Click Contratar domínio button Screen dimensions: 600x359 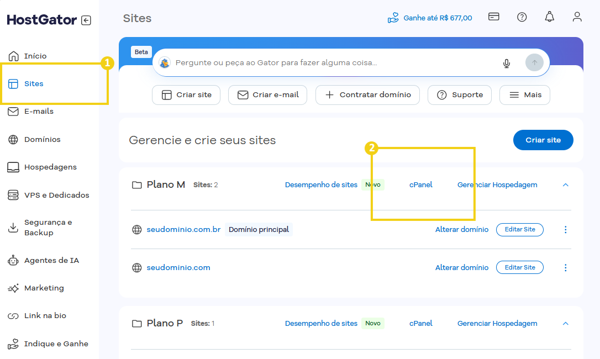(367, 95)
